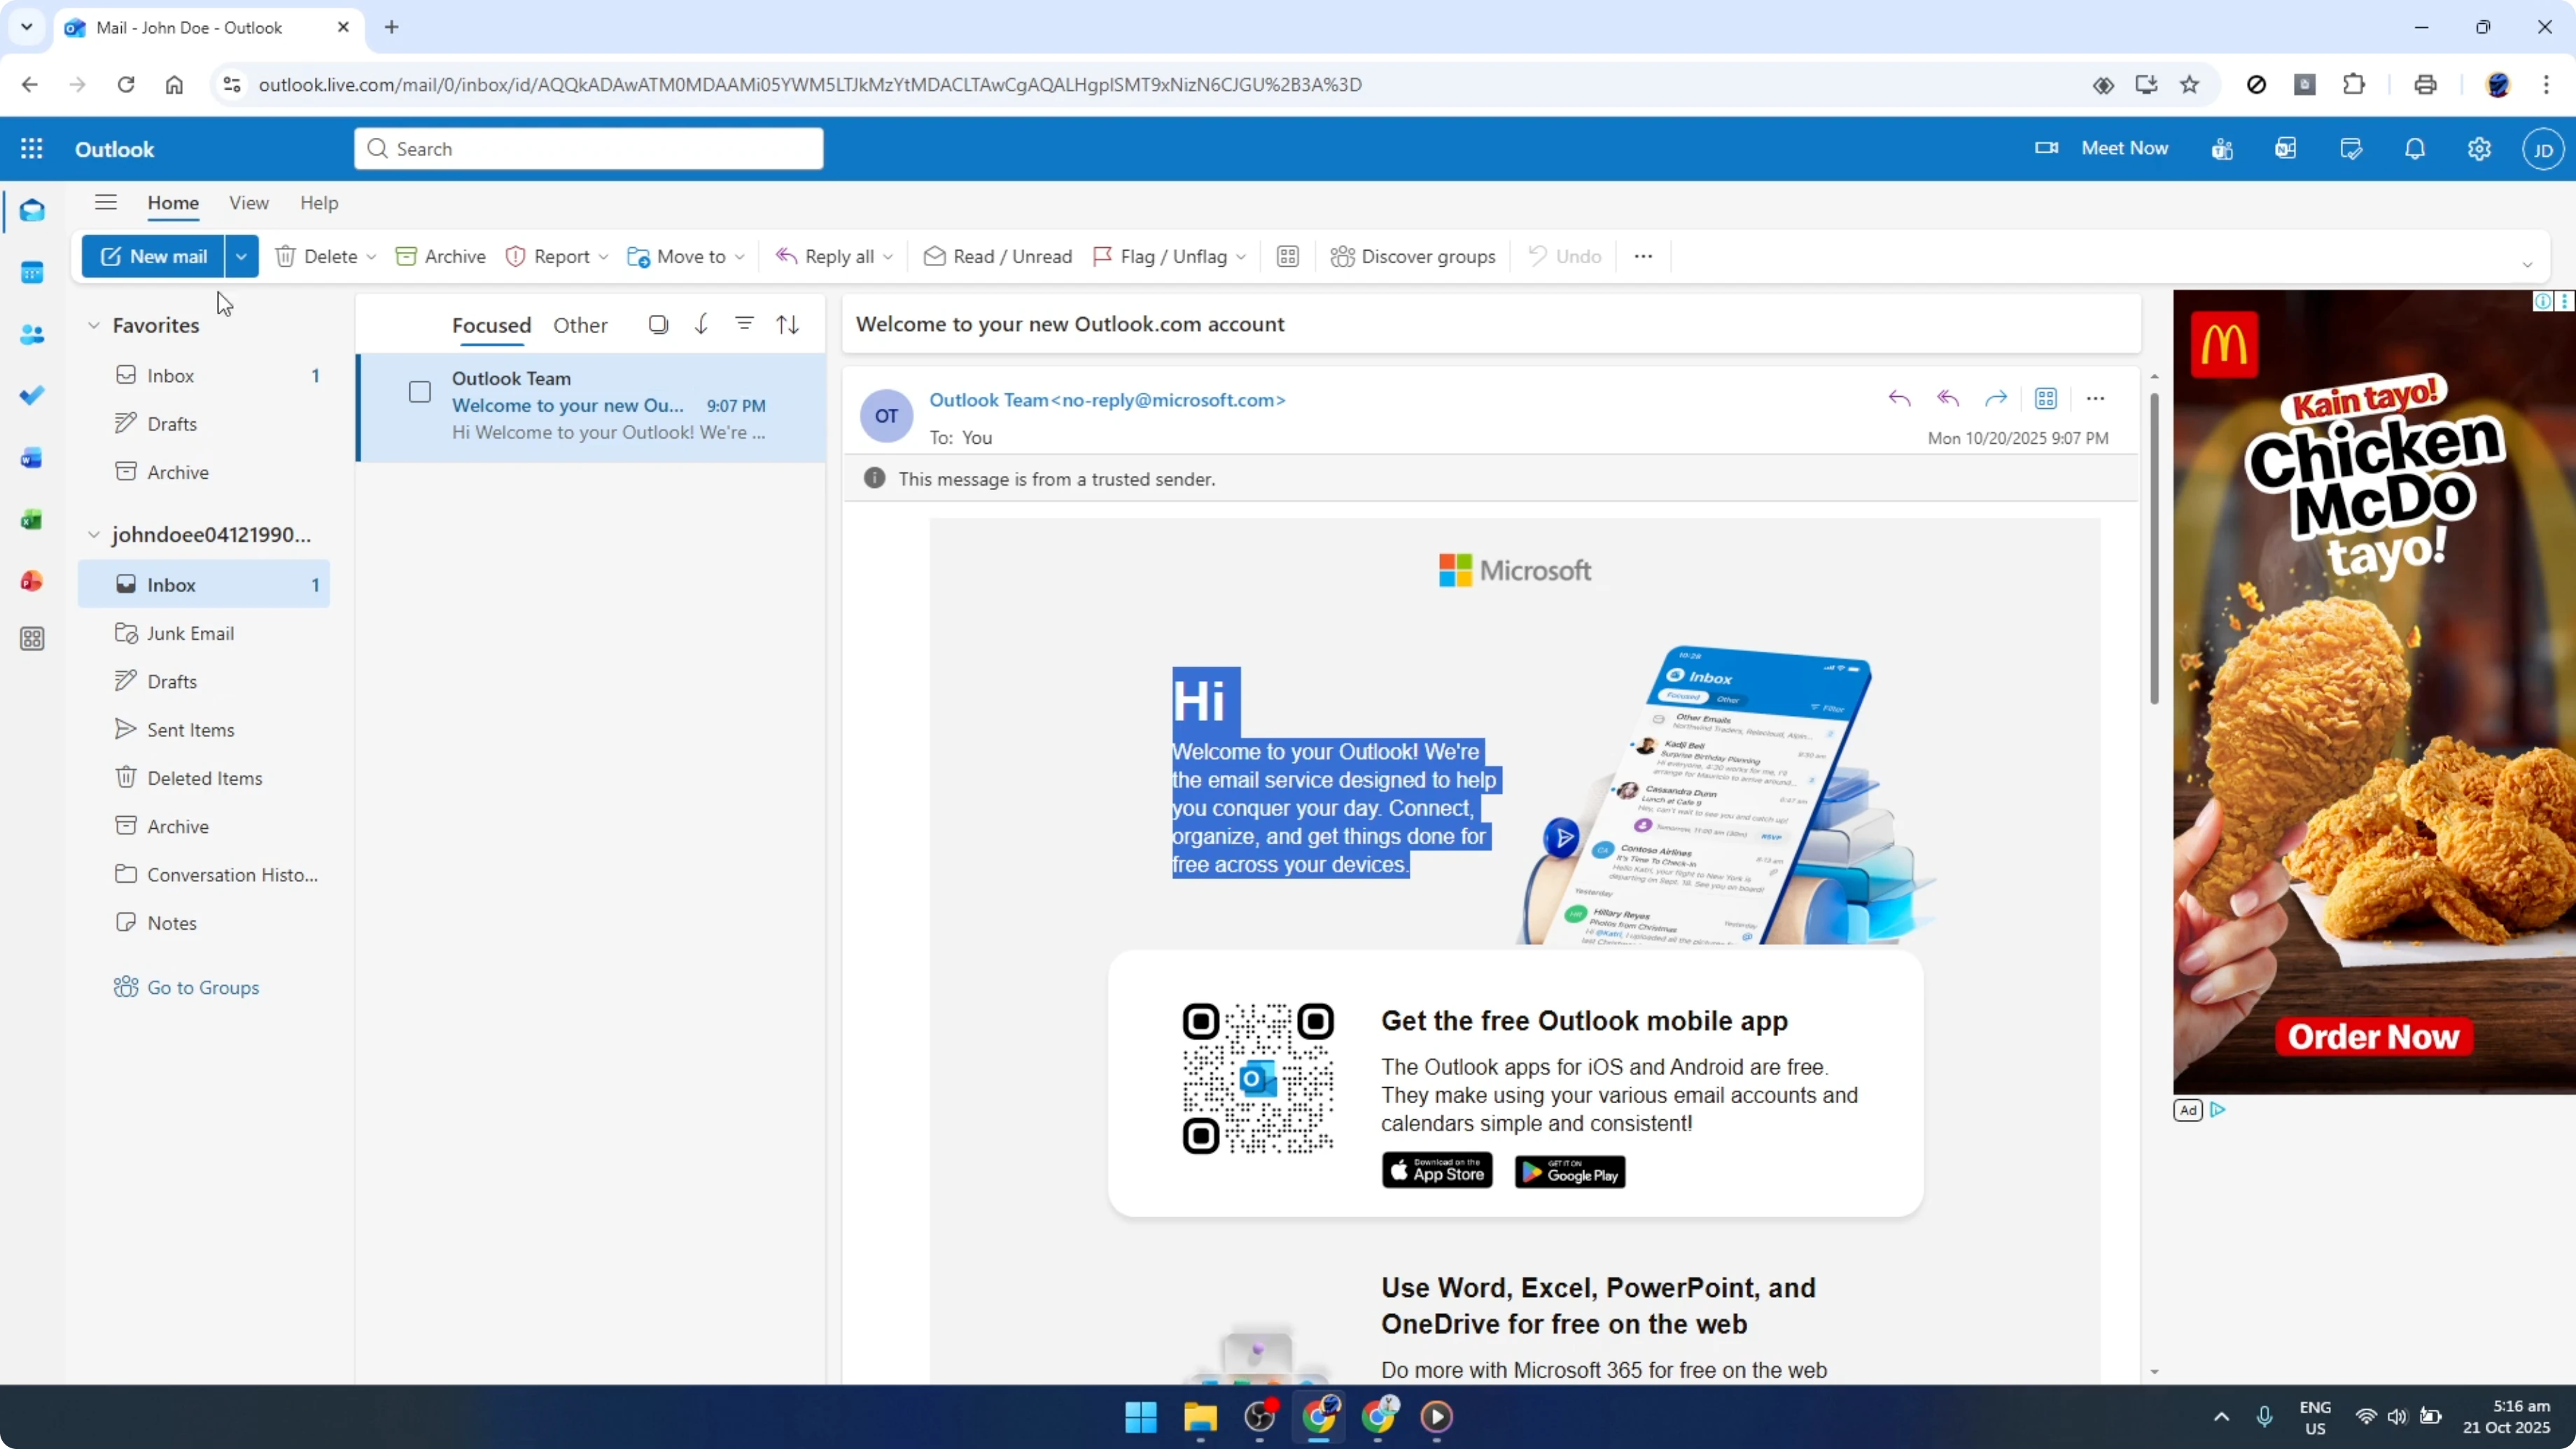The height and width of the screenshot is (1449, 2576).
Task: Select the View ribbon tab
Action: (x=249, y=203)
